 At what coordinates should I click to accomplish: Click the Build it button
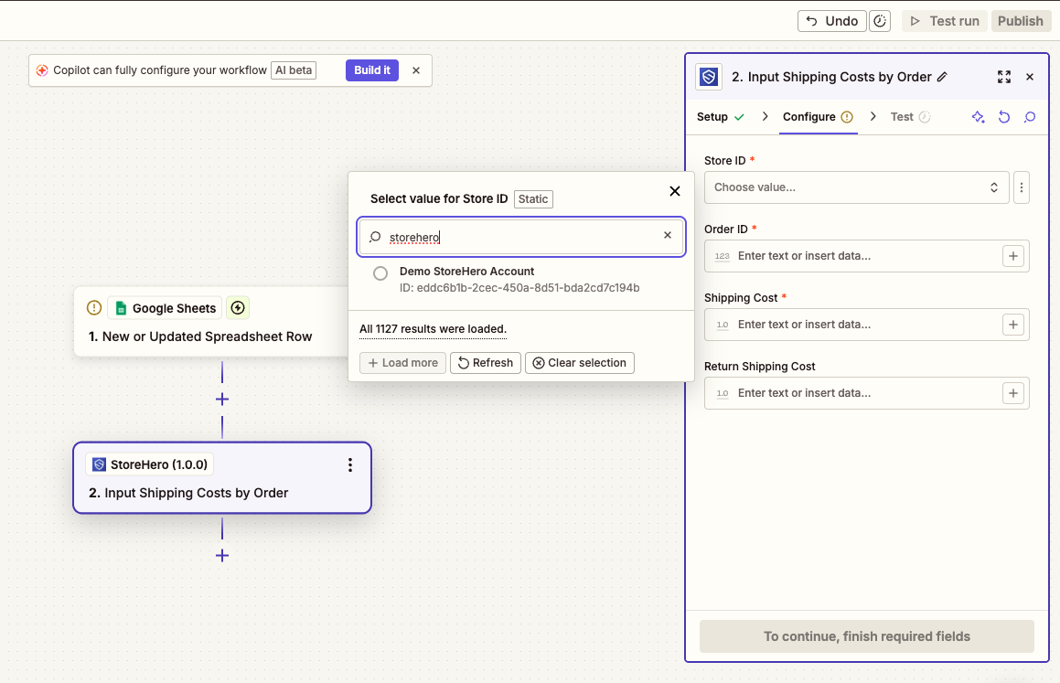click(x=372, y=70)
